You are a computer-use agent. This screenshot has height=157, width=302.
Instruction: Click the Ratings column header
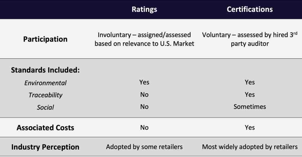coord(144,9)
